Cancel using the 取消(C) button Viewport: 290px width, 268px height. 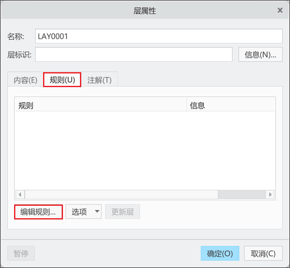pos(263,253)
